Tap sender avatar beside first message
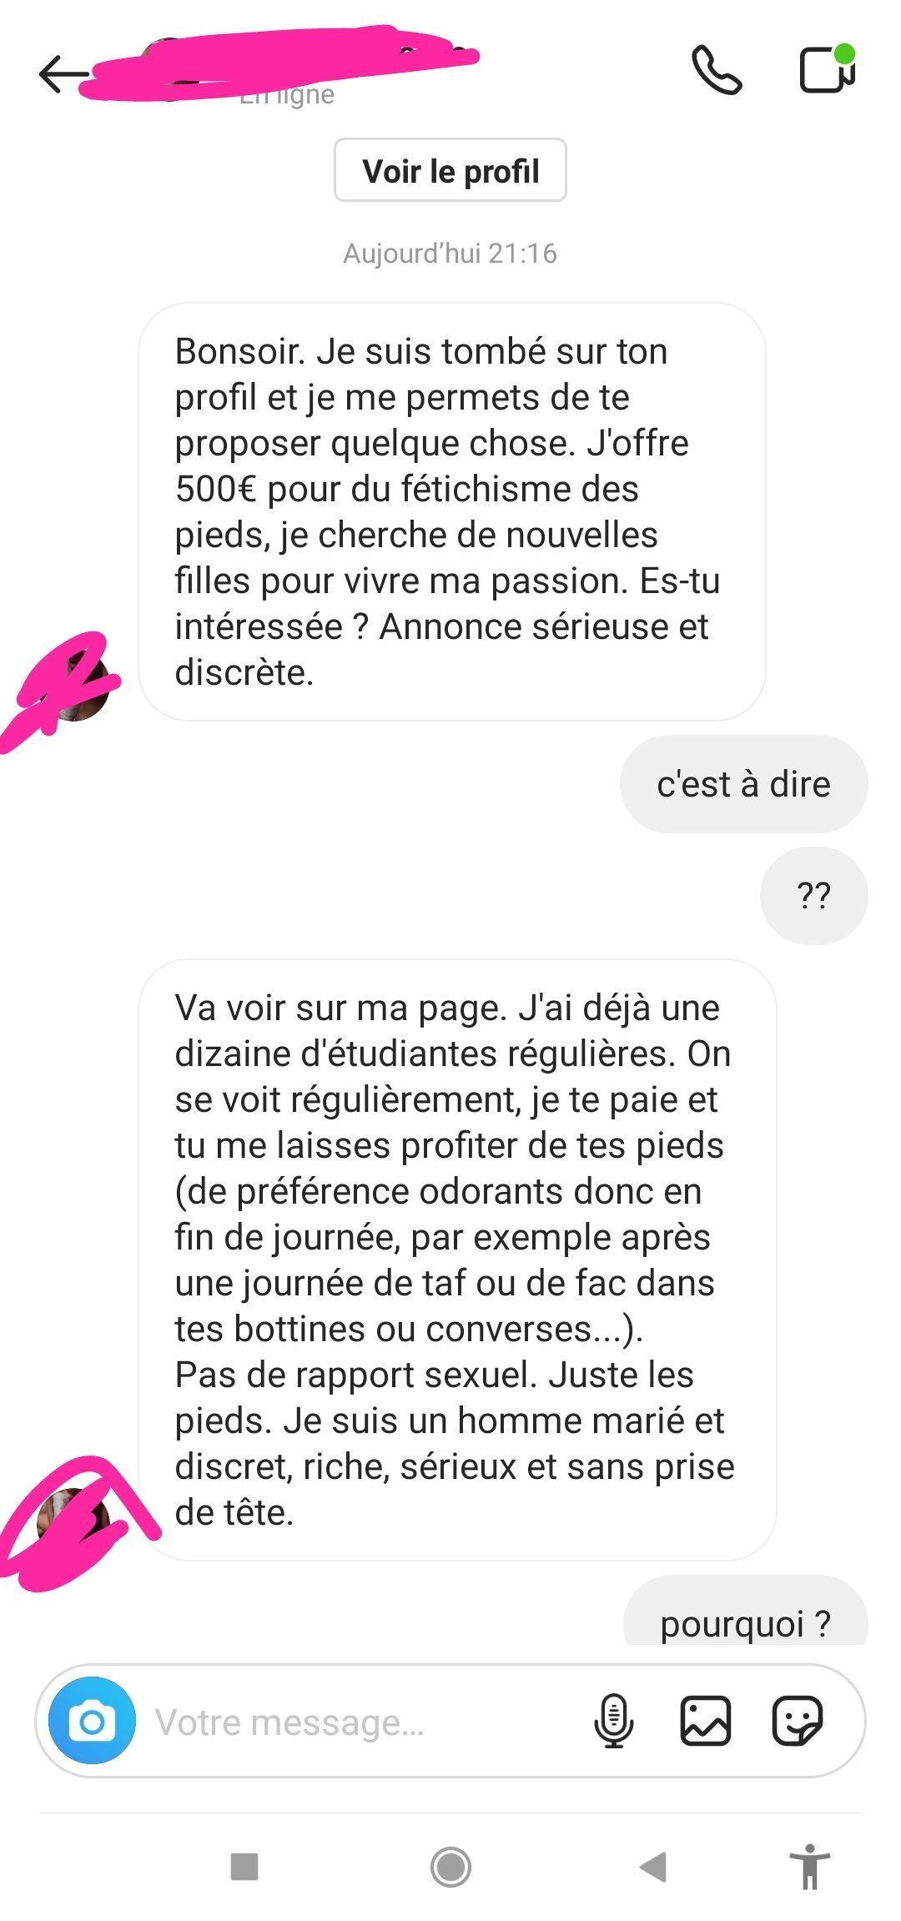This screenshot has height=1921, width=901. pyautogui.click(x=79, y=689)
